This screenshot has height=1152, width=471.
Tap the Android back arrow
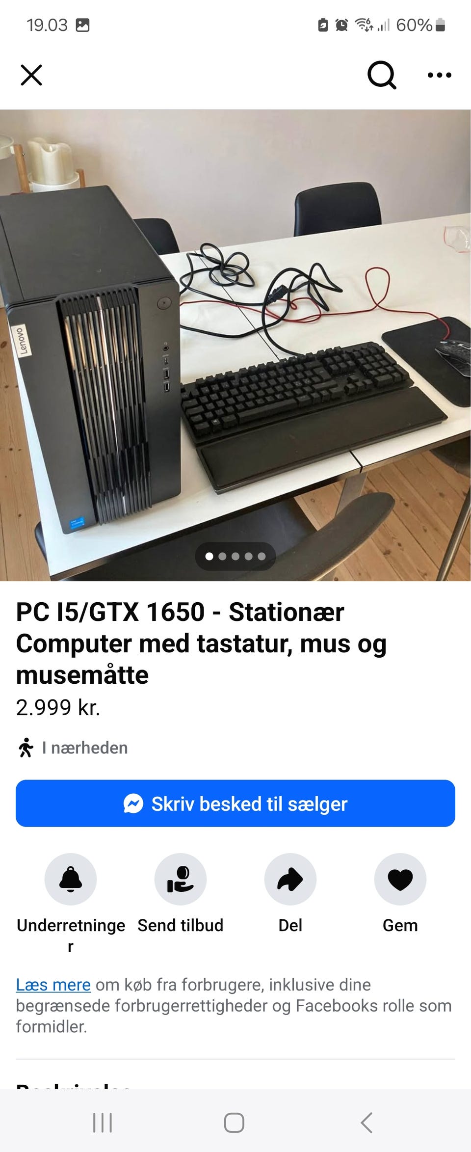tap(366, 1123)
